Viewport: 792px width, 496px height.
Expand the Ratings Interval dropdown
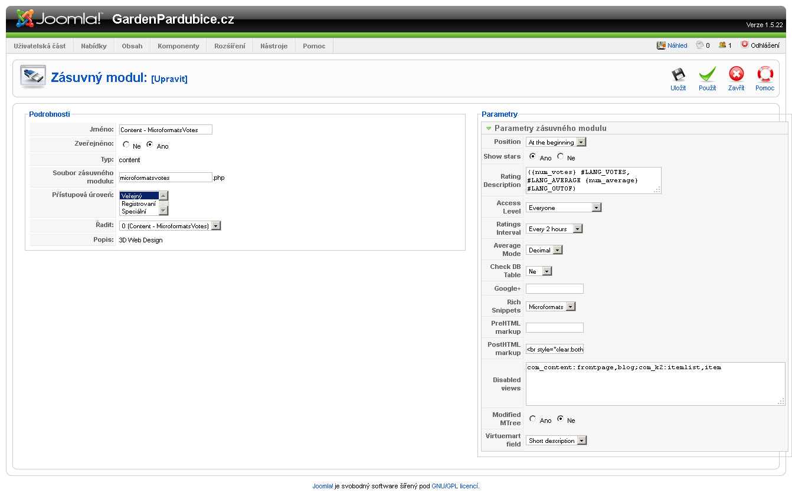(554, 229)
